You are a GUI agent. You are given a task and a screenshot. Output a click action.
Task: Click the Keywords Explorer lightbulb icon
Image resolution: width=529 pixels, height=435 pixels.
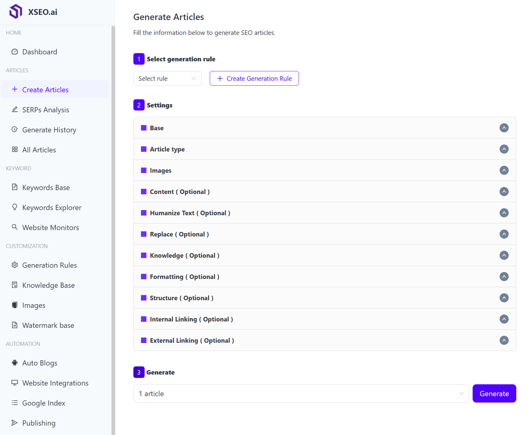point(15,207)
